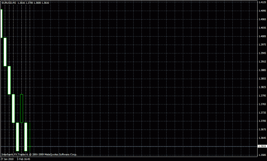Click the highlighted current price 1.3616 label
Image resolution: width=267 pixels, height=161 pixels.
point(262,146)
